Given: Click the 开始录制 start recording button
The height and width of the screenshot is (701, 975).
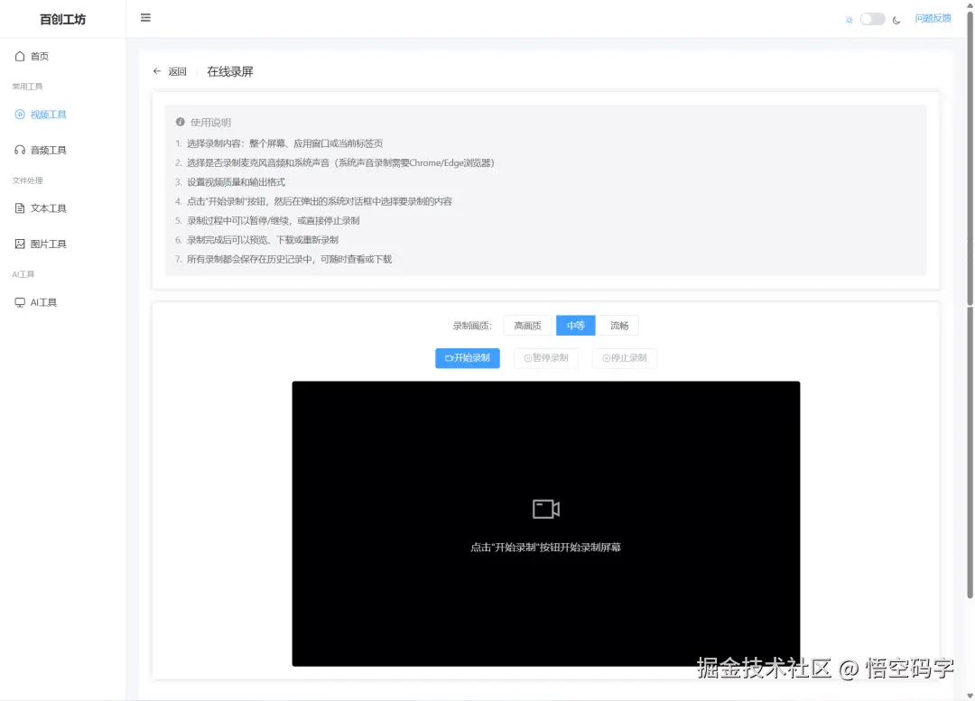Looking at the screenshot, I should (467, 357).
